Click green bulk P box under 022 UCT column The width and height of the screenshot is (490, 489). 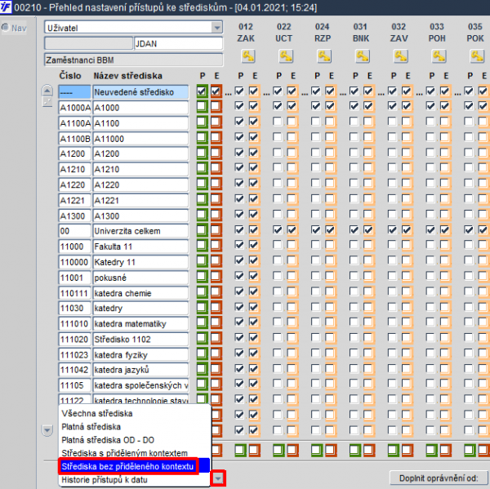coord(278,451)
